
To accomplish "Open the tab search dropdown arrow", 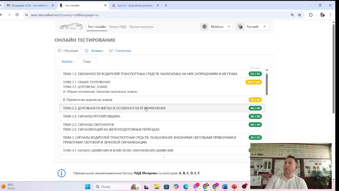I will click(1, 5).
